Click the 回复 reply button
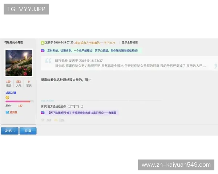This screenshot has height=174, width=218. point(28,131)
